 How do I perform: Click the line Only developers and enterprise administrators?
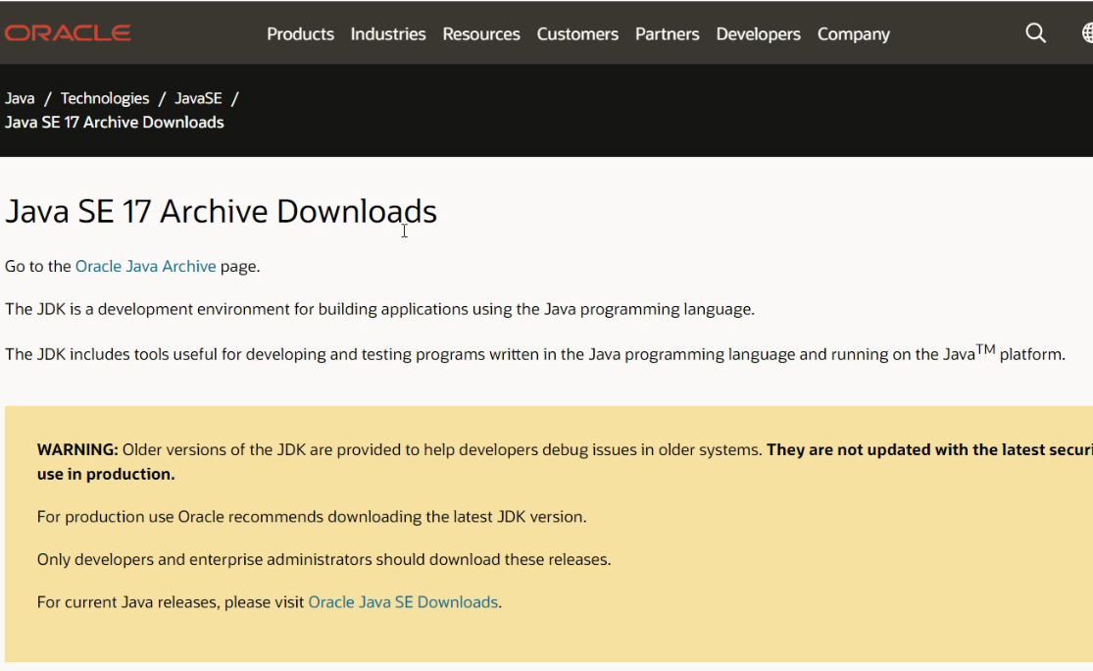click(x=323, y=559)
